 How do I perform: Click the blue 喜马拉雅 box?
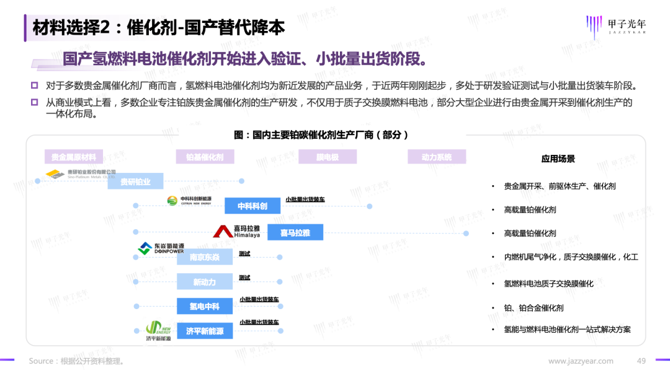pos(295,232)
